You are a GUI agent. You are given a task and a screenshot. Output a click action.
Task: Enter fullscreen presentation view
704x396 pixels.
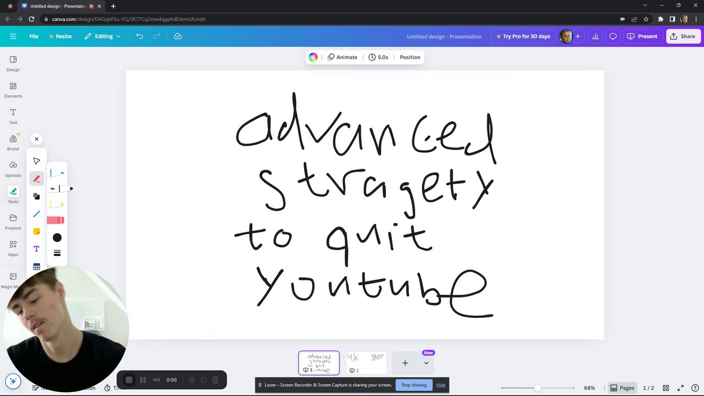(x=680, y=388)
